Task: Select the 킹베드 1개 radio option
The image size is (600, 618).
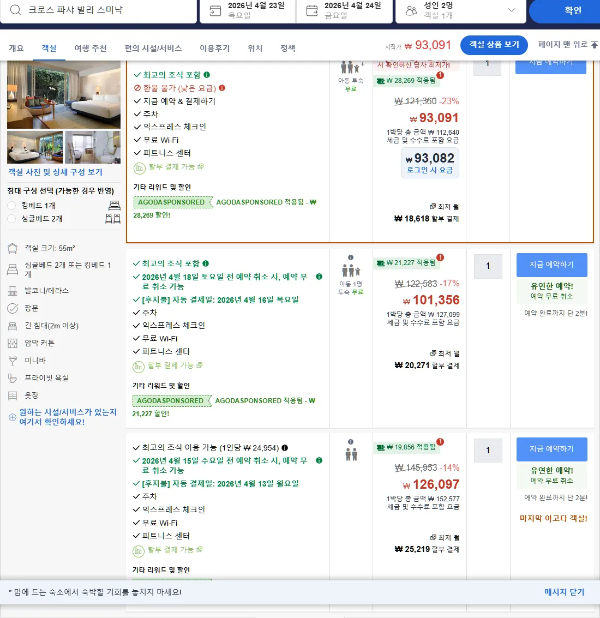Action: [11, 205]
